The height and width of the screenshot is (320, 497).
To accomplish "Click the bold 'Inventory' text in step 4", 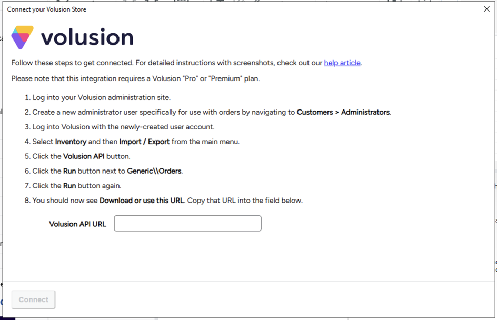I will (x=71, y=142).
